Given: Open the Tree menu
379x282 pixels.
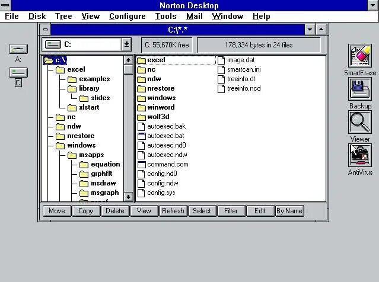Looking at the screenshot, I should 63,16.
